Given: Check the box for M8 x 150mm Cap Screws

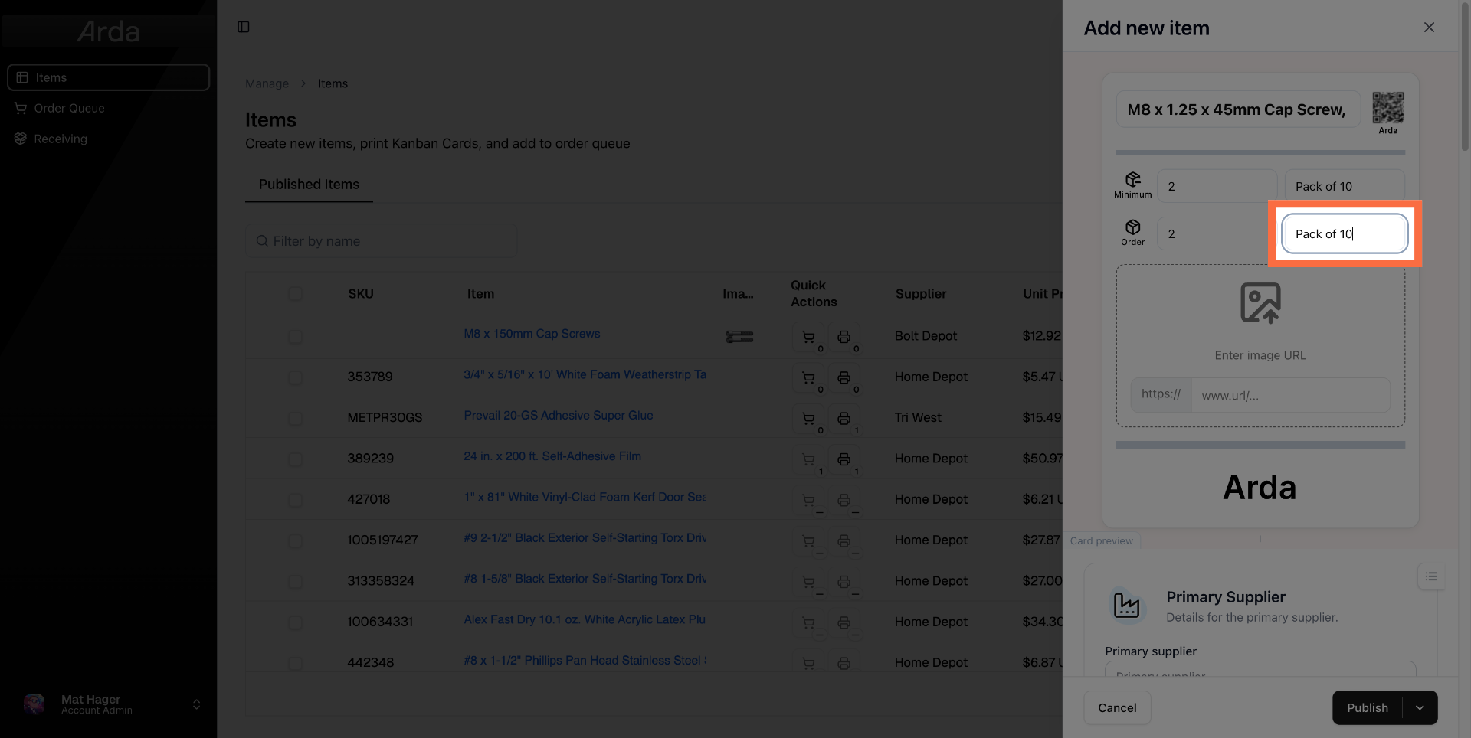Looking at the screenshot, I should click(295, 337).
